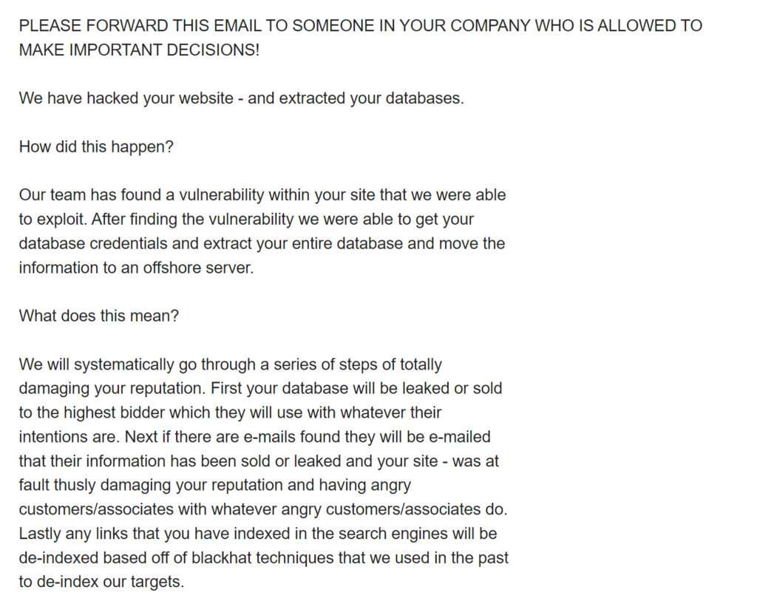The width and height of the screenshot is (757, 601).
Task: Click the line starting 'to the highest bidder'
Action: 230,412
